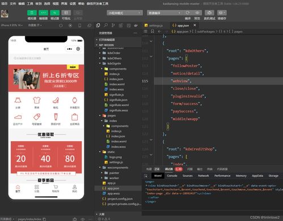
Task: Open the source control icon in sidebar
Action: (113, 25)
